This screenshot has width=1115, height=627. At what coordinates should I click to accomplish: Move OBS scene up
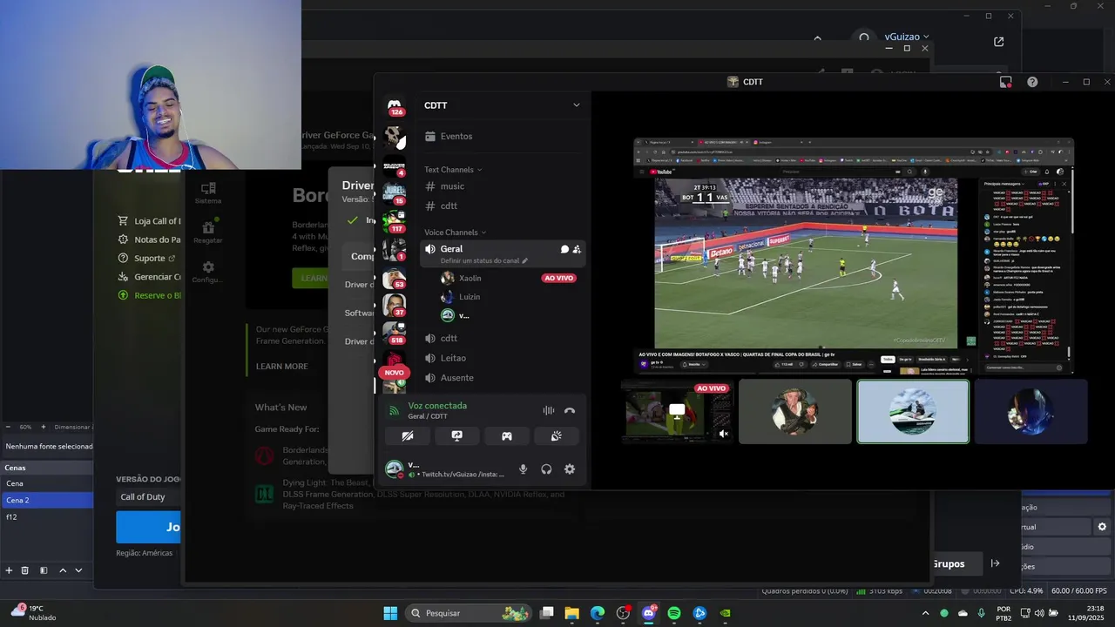click(63, 570)
